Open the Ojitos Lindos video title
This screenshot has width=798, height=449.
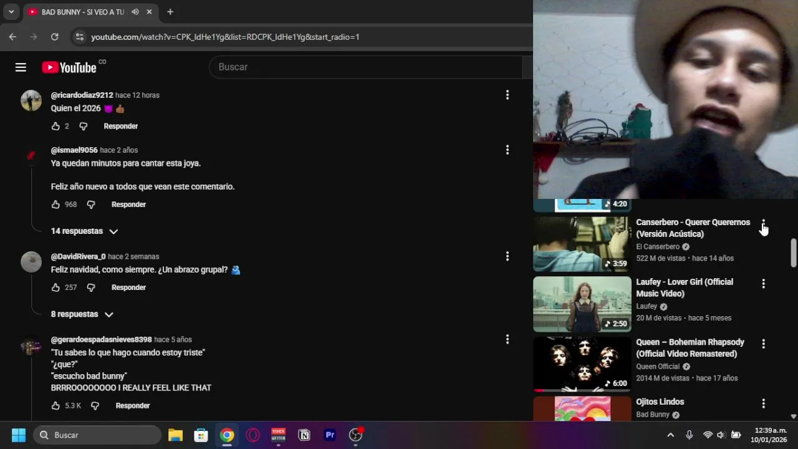(x=660, y=402)
